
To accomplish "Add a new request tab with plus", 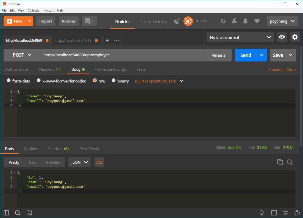I will coord(107,40).
